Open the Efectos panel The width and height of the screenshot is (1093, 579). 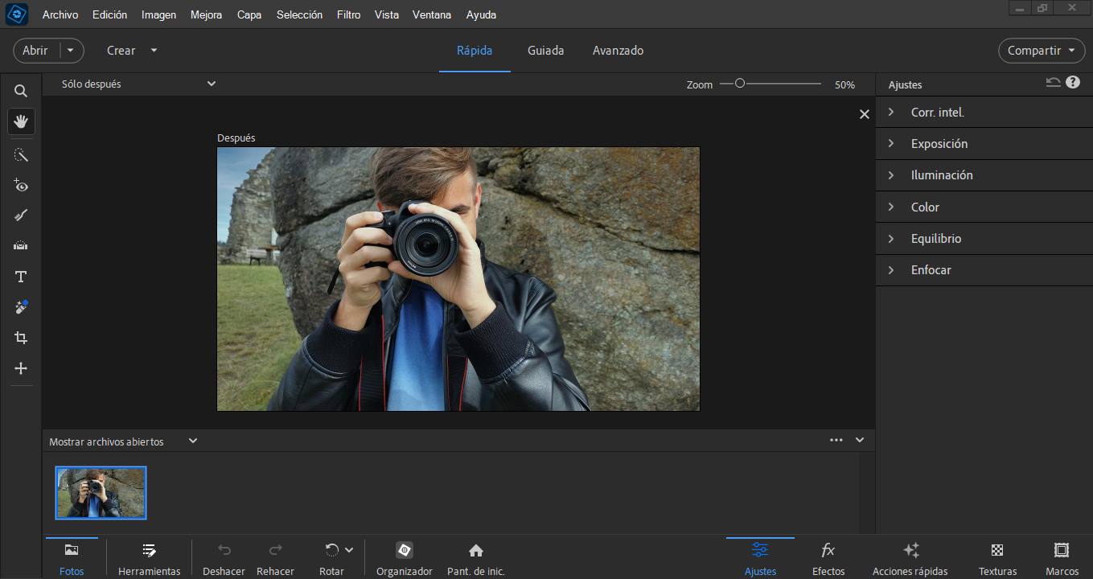(828, 557)
